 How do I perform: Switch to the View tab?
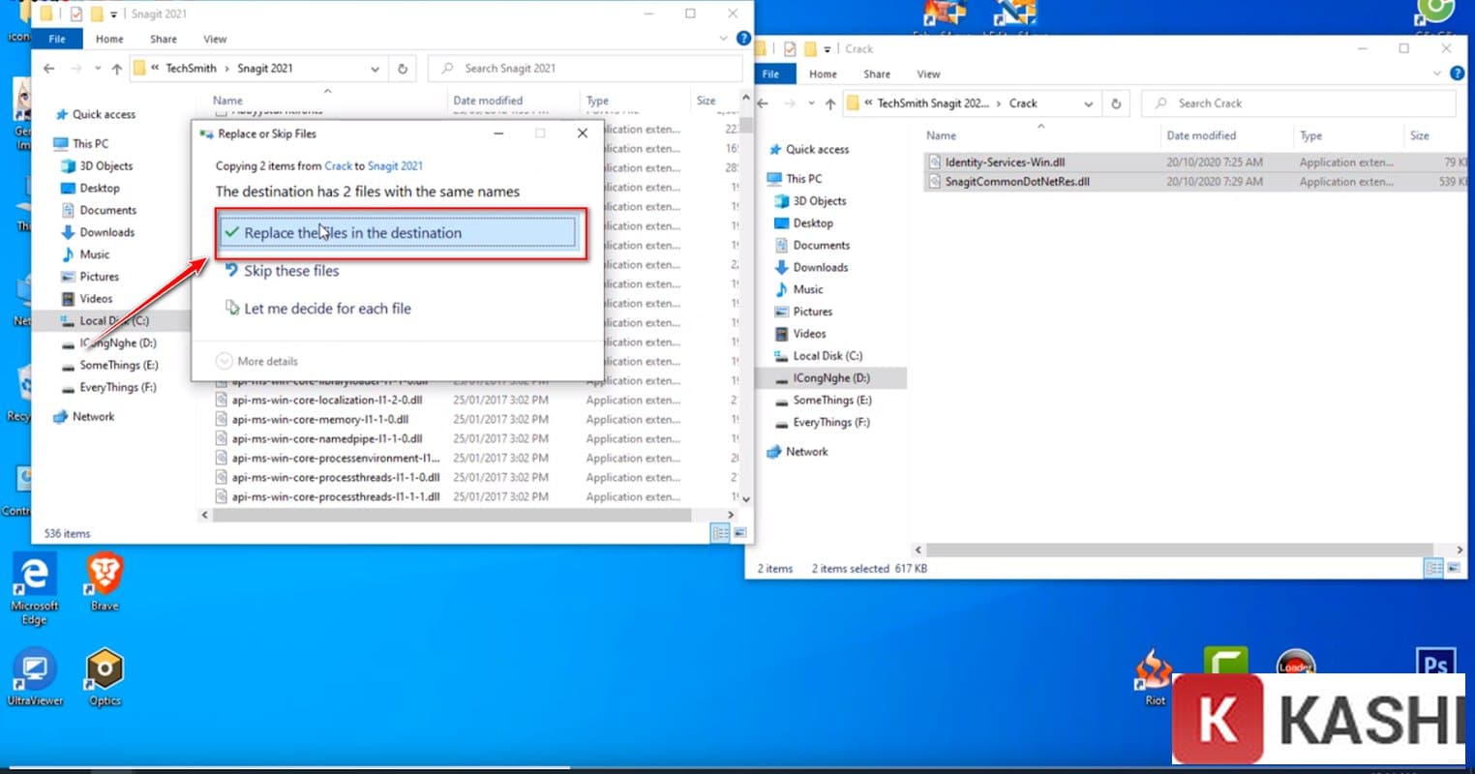pos(215,39)
